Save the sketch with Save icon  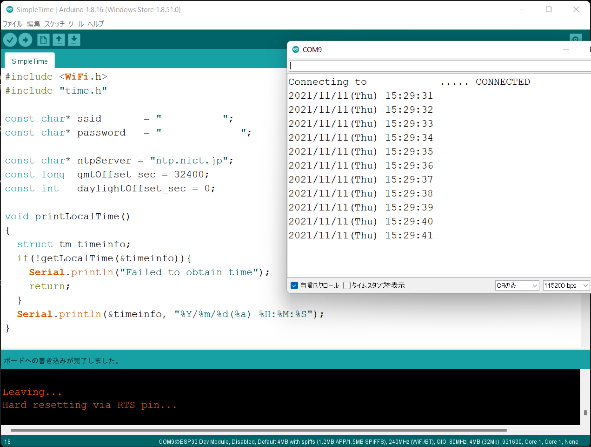74,40
